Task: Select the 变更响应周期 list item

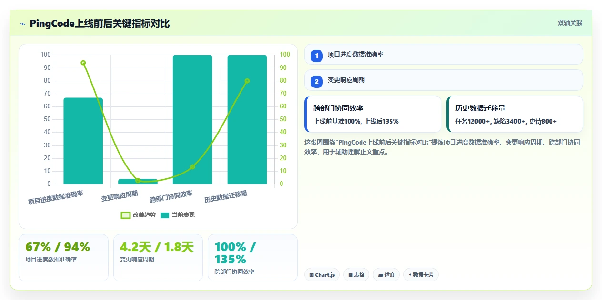Action: click(443, 80)
